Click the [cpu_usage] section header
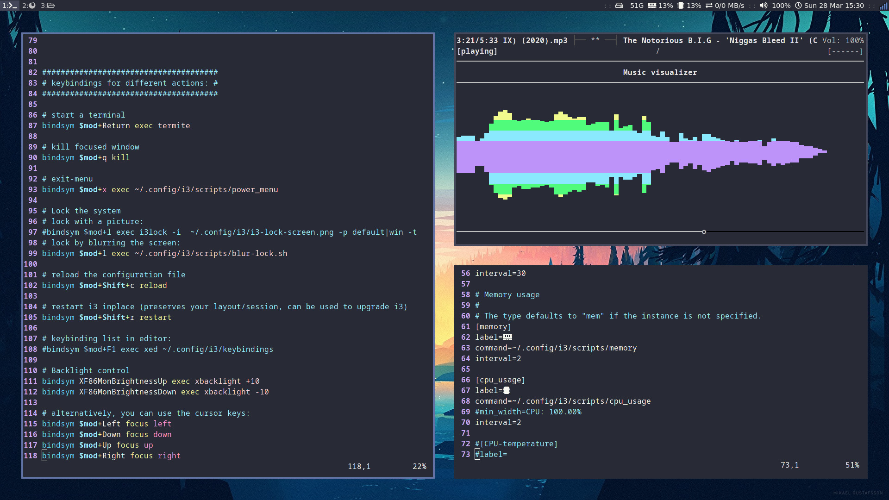Image resolution: width=889 pixels, height=500 pixels. (x=500, y=380)
